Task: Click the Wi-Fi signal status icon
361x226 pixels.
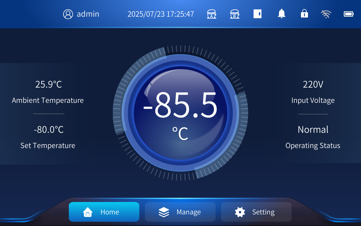Action: point(326,14)
